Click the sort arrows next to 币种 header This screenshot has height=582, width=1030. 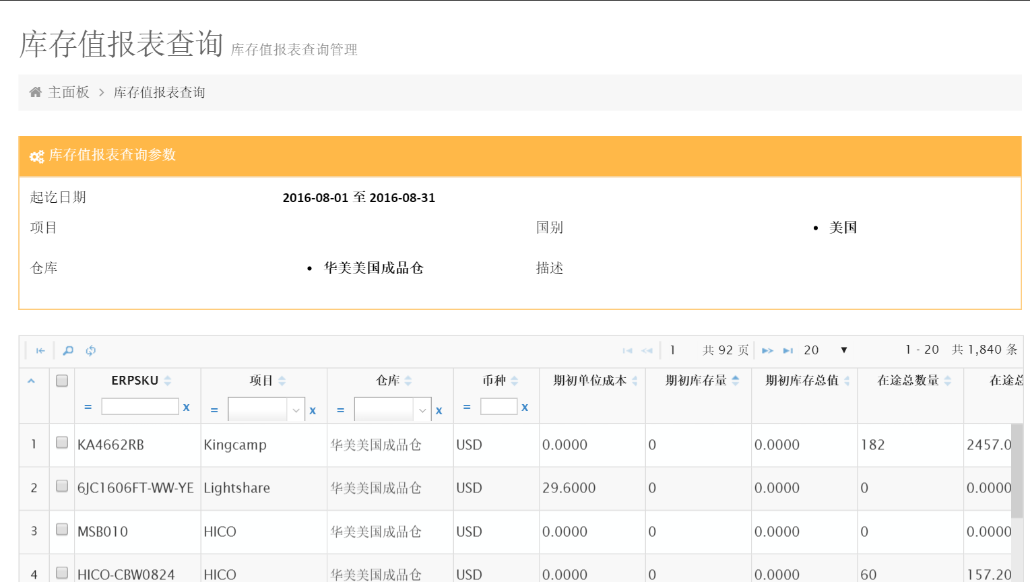[x=515, y=381]
